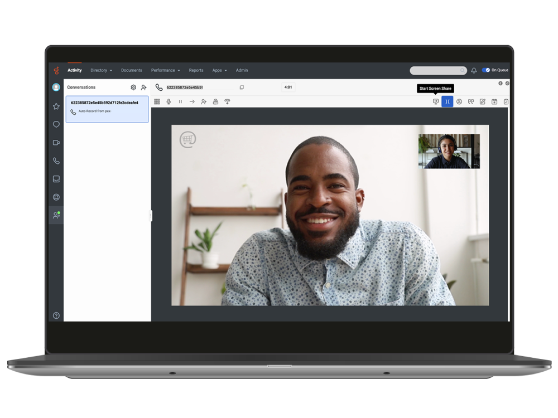558x418 pixels.
Task: Expand the Directory dropdown menu
Action: click(x=101, y=70)
